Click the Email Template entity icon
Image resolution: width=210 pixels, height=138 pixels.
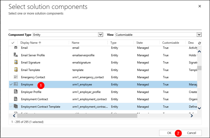point(16,70)
